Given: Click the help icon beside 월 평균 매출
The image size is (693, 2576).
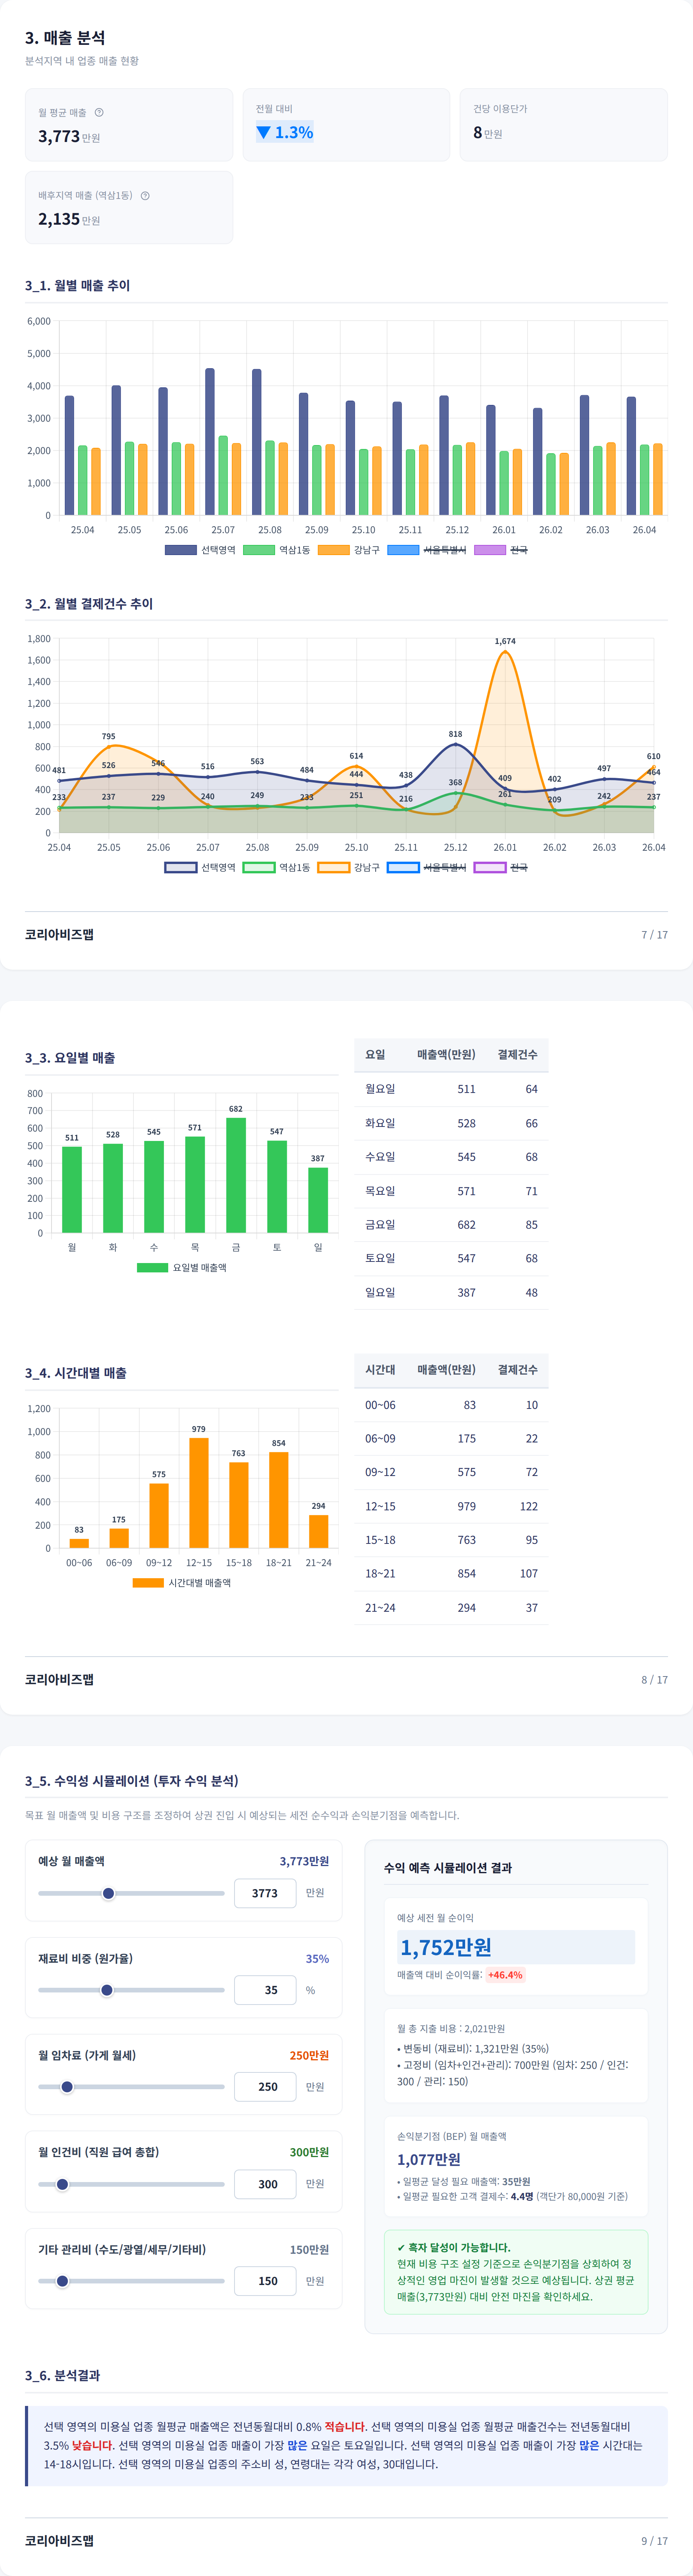Looking at the screenshot, I should click(99, 113).
